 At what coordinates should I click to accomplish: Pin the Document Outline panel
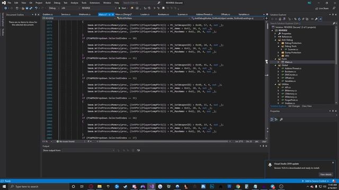pyautogui.click(x=35, y=15)
